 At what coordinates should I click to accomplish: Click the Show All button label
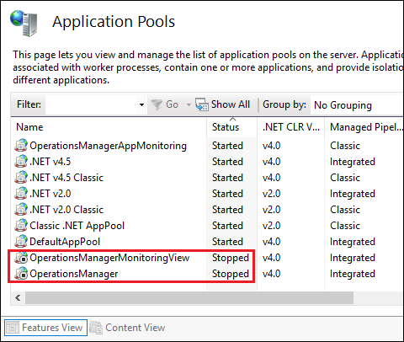(x=231, y=104)
